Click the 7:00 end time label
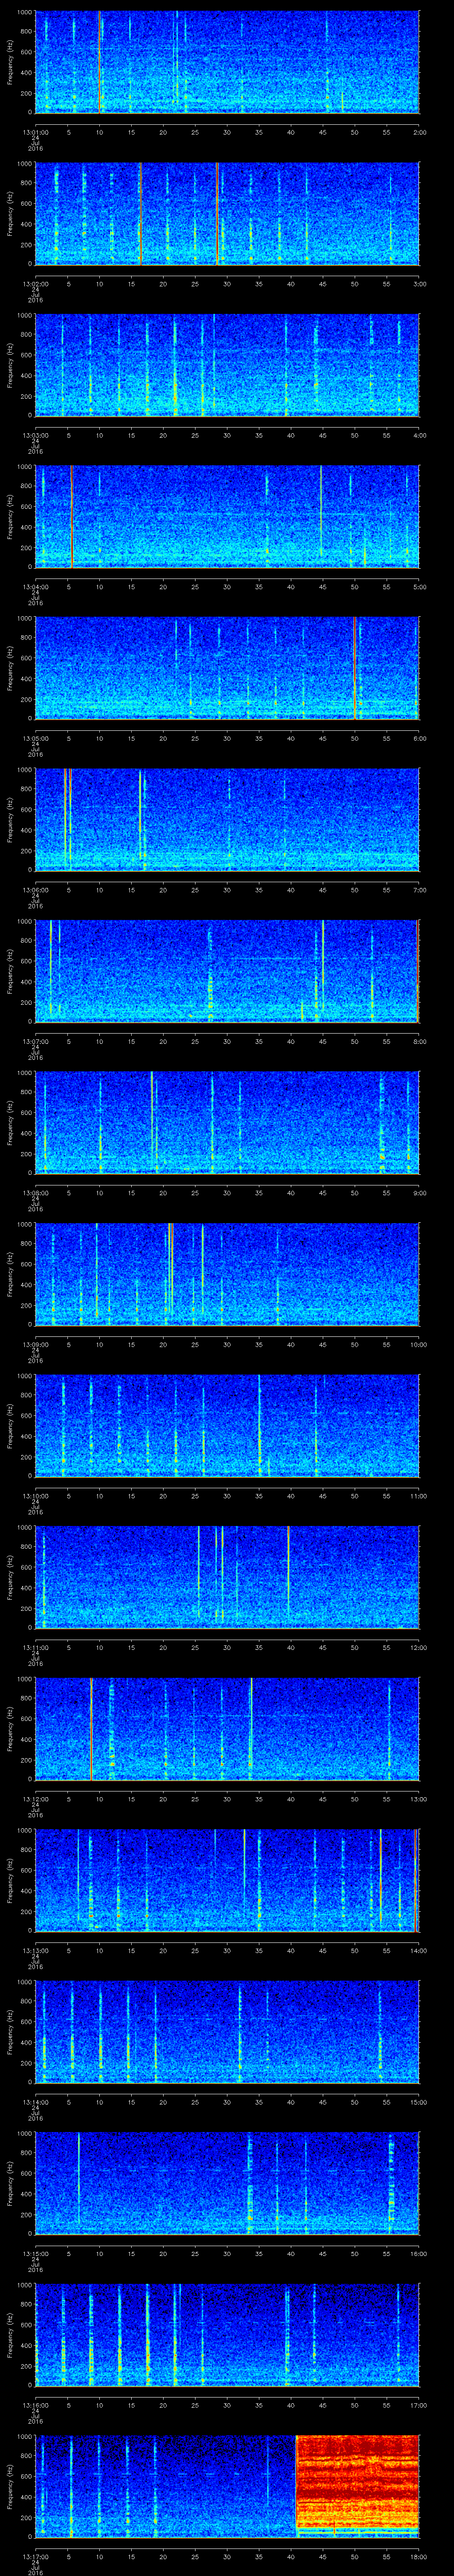The image size is (454, 2576). 419,890
